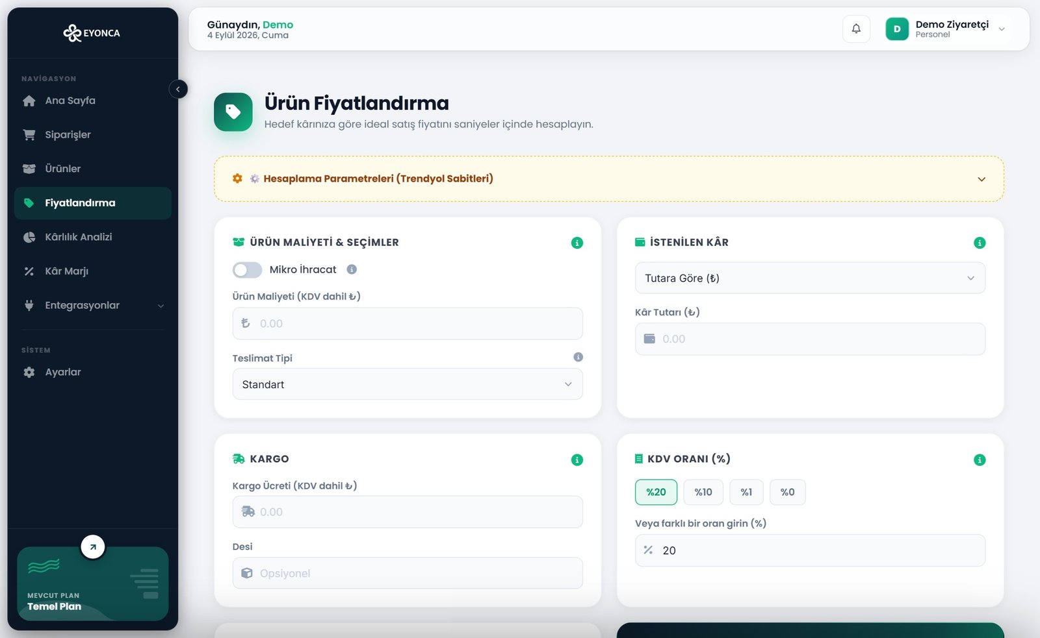Open the Teslimat Tipi Standart dropdown
The width and height of the screenshot is (1040, 638).
click(408, 384)
